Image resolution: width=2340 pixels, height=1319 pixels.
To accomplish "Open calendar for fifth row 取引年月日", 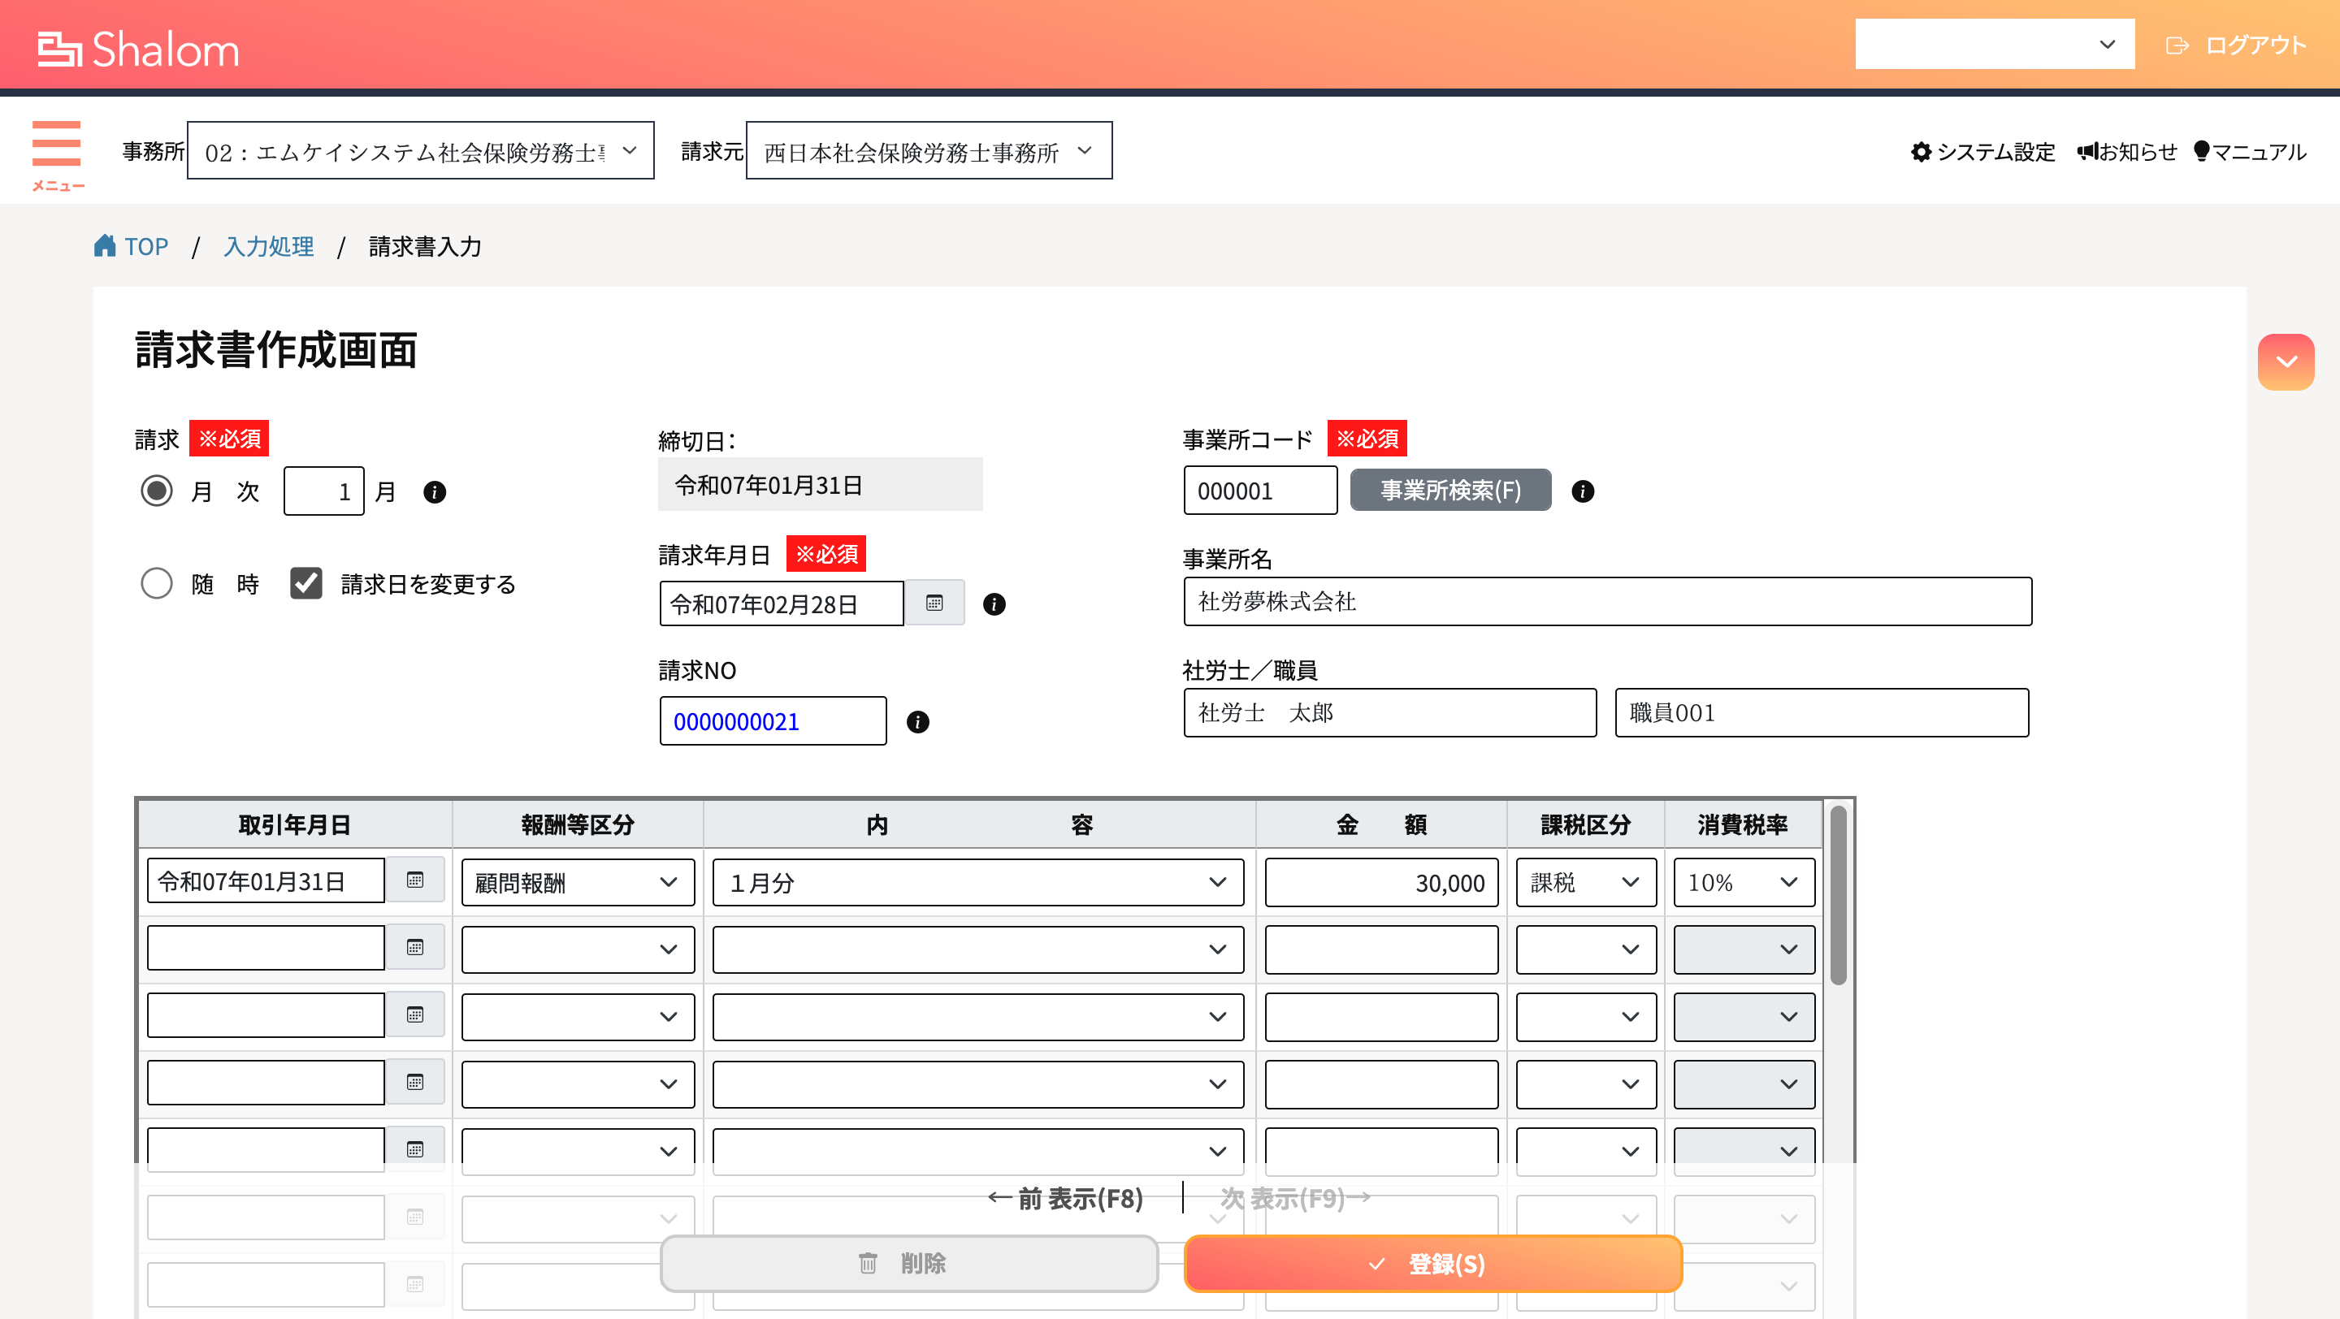I will coord(415,1149).
